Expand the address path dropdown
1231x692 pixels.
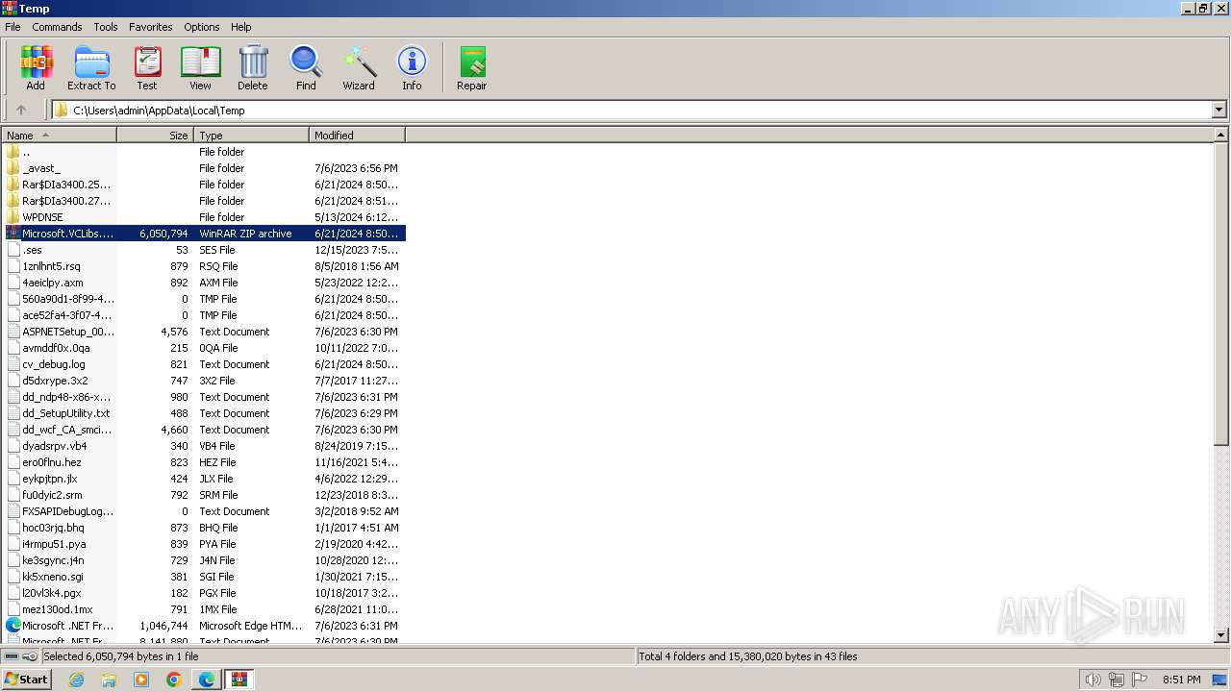(x=1218, y=110)
